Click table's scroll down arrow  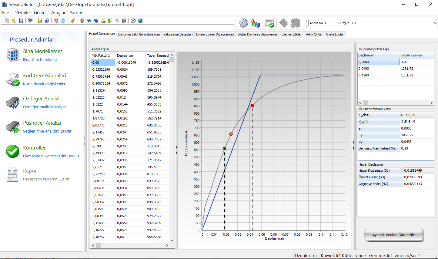[172, 240]
